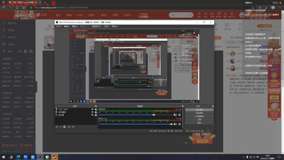This screenshot has height=160, width=284.
Task: Open the OBS scene collection menu
Action: tap(96, 26)
